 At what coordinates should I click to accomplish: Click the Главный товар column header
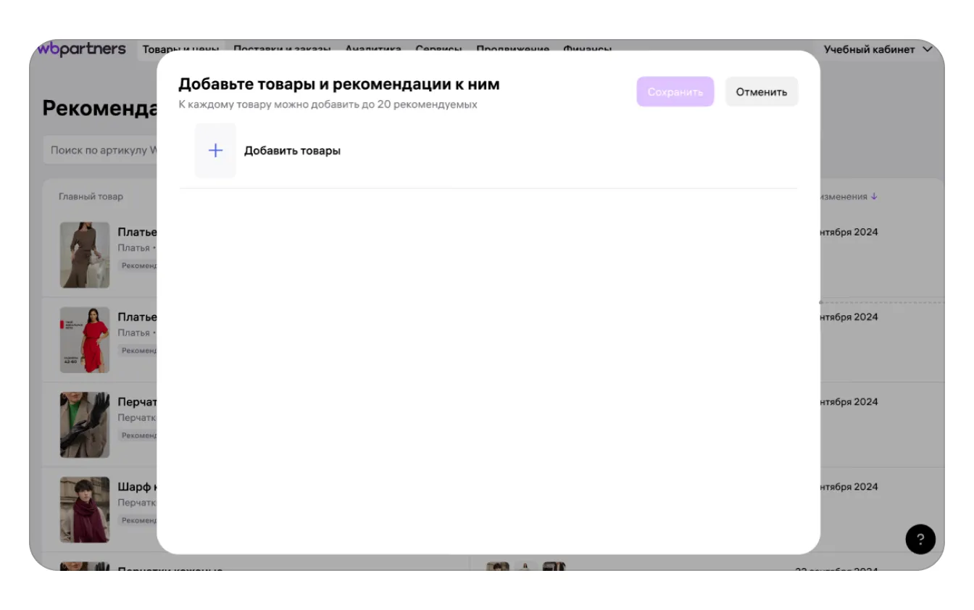coord(91,196)
